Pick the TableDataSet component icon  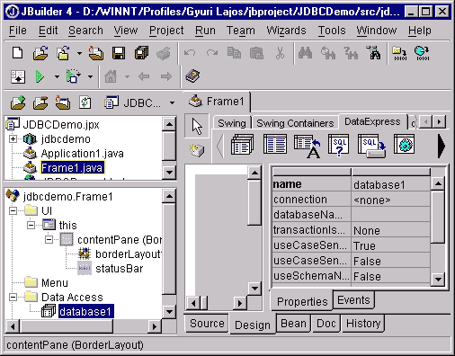pos(275,145)
